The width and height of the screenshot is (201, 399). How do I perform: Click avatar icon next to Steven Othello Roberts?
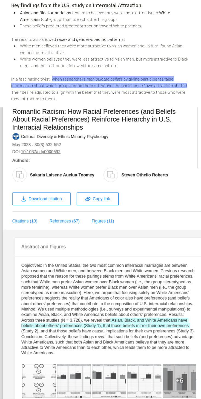(x=111, y=175)
